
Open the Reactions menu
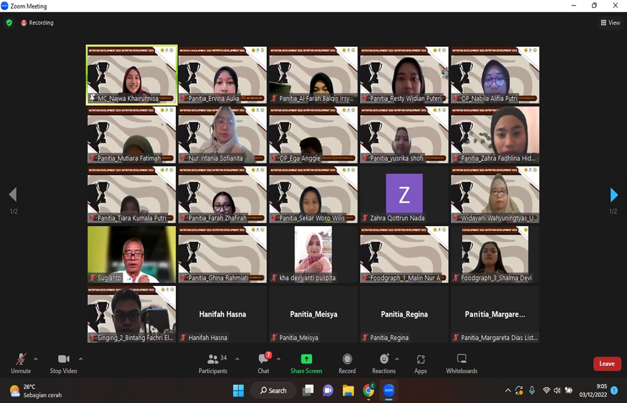(383, 363)
